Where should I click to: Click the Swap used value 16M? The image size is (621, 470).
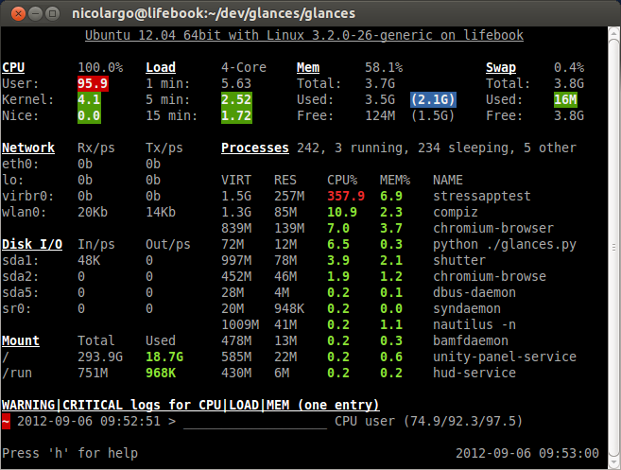[565, 99]
